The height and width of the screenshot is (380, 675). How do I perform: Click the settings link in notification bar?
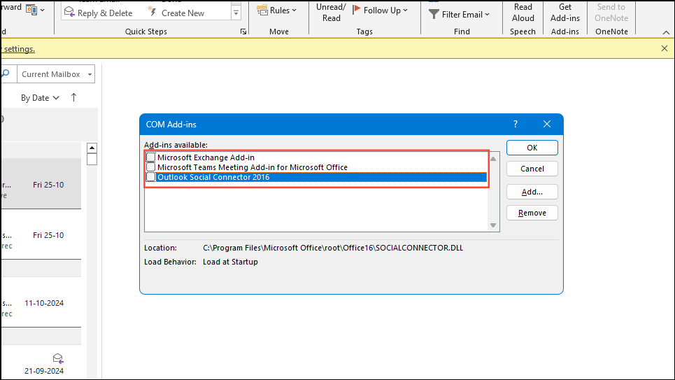point(20,49)
